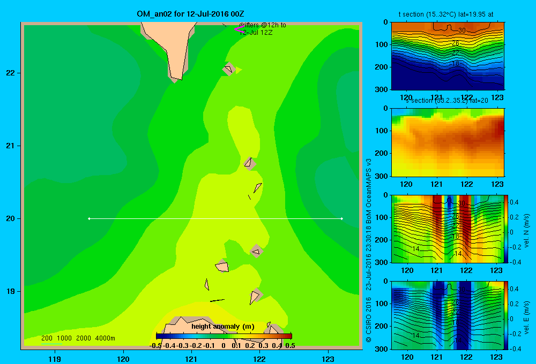This screenshot has width=536, height=364.
Task: Open the eastward velocity section panel
Action: pos(448,315)
